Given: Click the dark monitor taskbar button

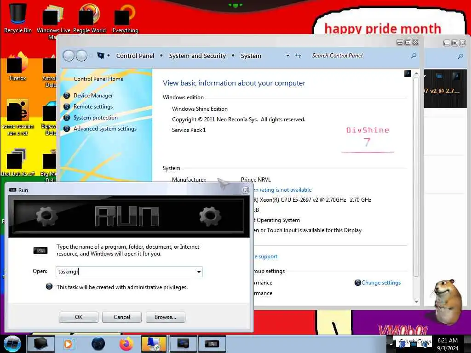Looking at the screenshot, I should [x=183, y=344].
